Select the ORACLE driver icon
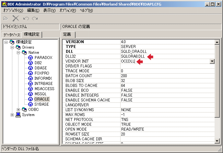Screen dimensions: 223x153 pos(30,99)
